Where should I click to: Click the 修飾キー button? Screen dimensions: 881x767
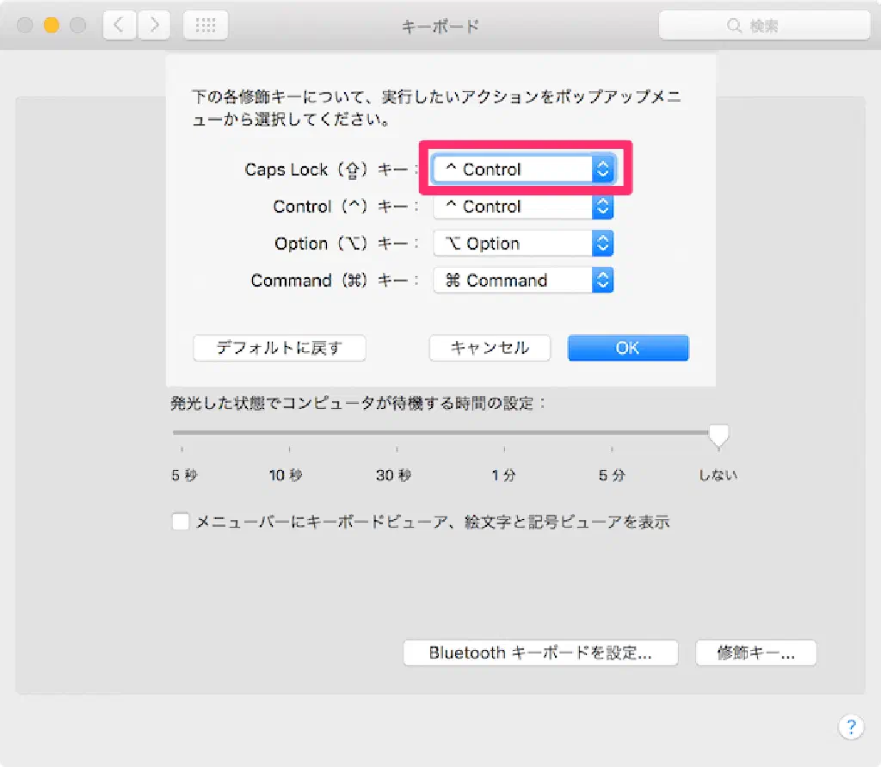[755, 653]
